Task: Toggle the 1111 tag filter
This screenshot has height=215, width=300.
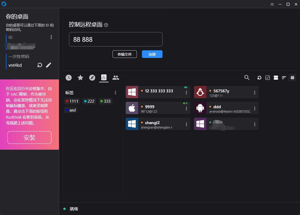Action: point(72,101)
